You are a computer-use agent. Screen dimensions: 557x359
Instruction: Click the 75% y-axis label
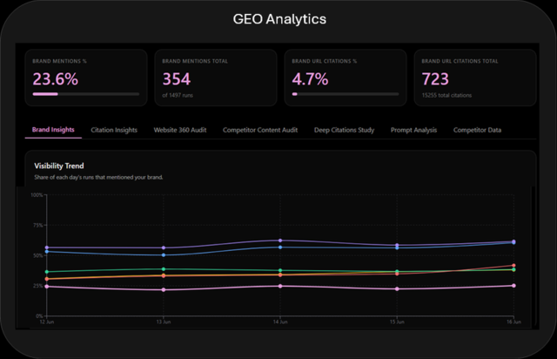pos(38,225)
